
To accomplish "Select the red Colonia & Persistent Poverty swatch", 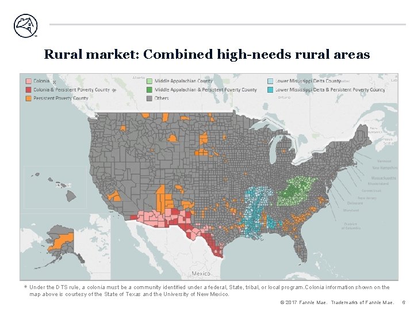I will [29, 90].
